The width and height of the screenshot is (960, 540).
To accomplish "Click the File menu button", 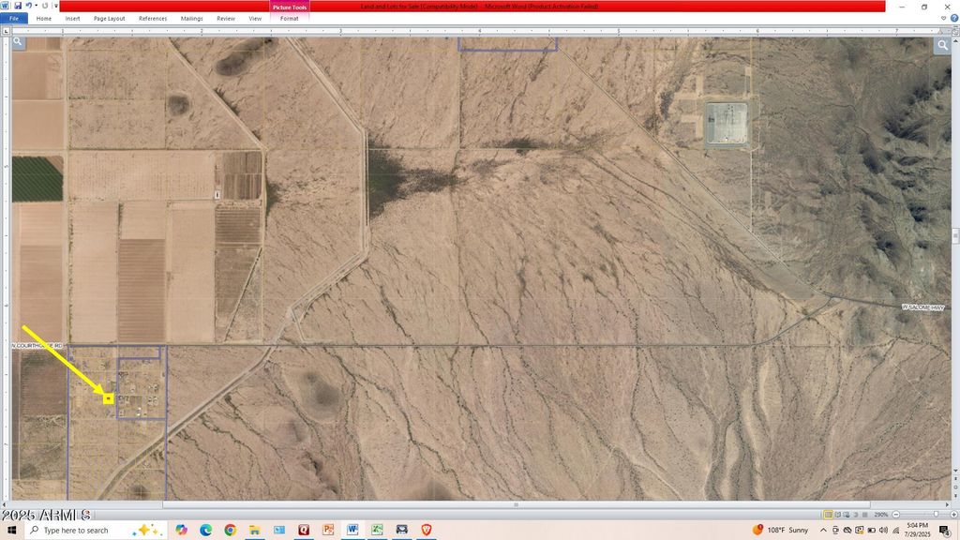I will (x=14, y=18).
